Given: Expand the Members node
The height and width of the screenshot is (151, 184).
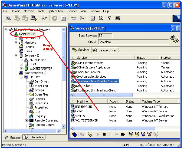Looking at the screenshot, I should 16,42.
